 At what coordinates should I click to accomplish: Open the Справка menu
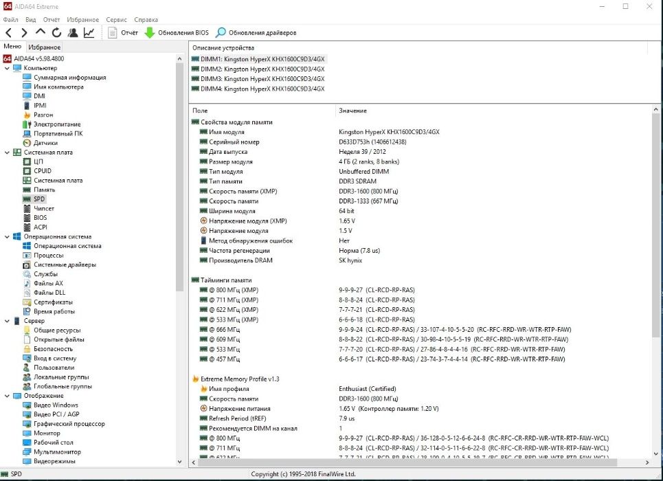point(146,19)
